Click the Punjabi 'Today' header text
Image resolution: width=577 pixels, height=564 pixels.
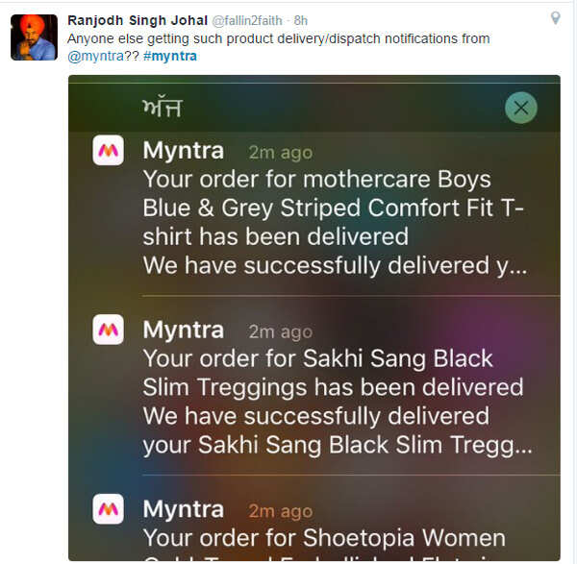162,108
